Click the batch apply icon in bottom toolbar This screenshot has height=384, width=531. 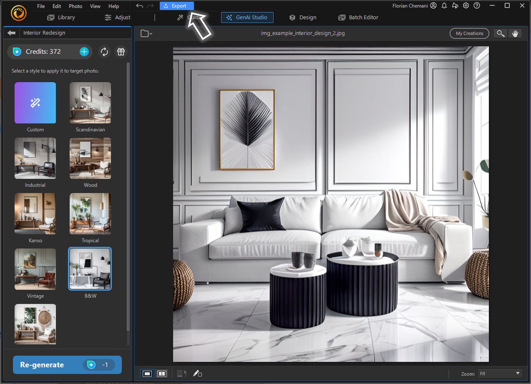click(x=181, y=373)
